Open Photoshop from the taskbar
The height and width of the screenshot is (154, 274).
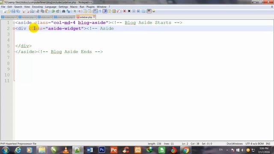point(102,150)
